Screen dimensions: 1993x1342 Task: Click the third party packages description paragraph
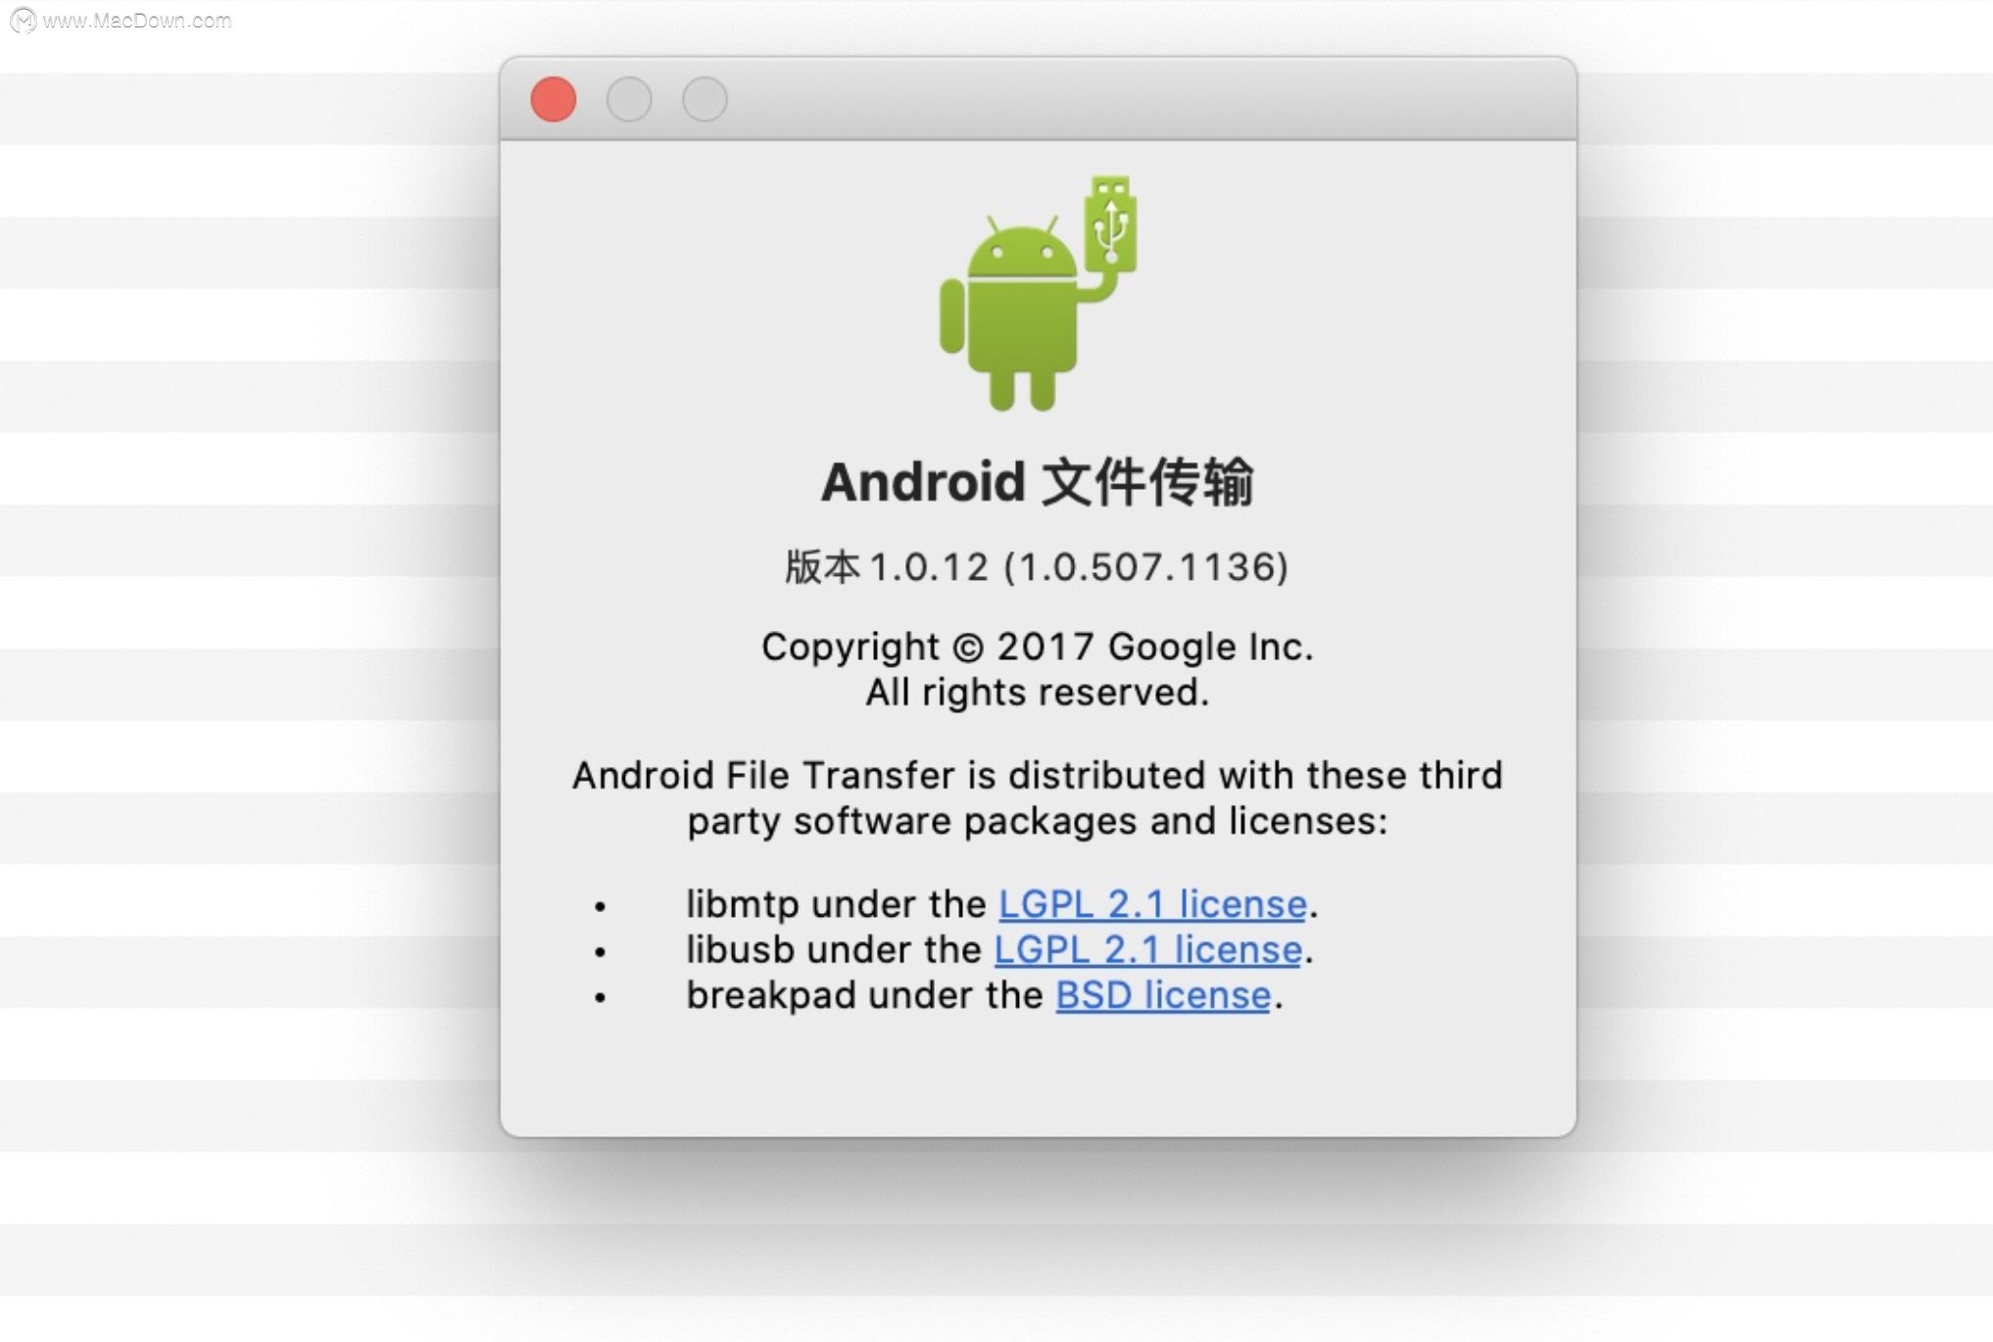[1038, 797]
